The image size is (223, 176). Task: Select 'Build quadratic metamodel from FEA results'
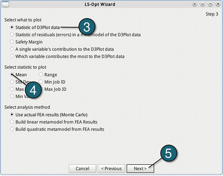coord(12,129)
